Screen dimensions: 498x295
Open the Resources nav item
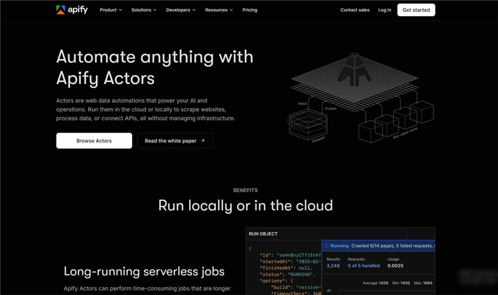point(219,10)
